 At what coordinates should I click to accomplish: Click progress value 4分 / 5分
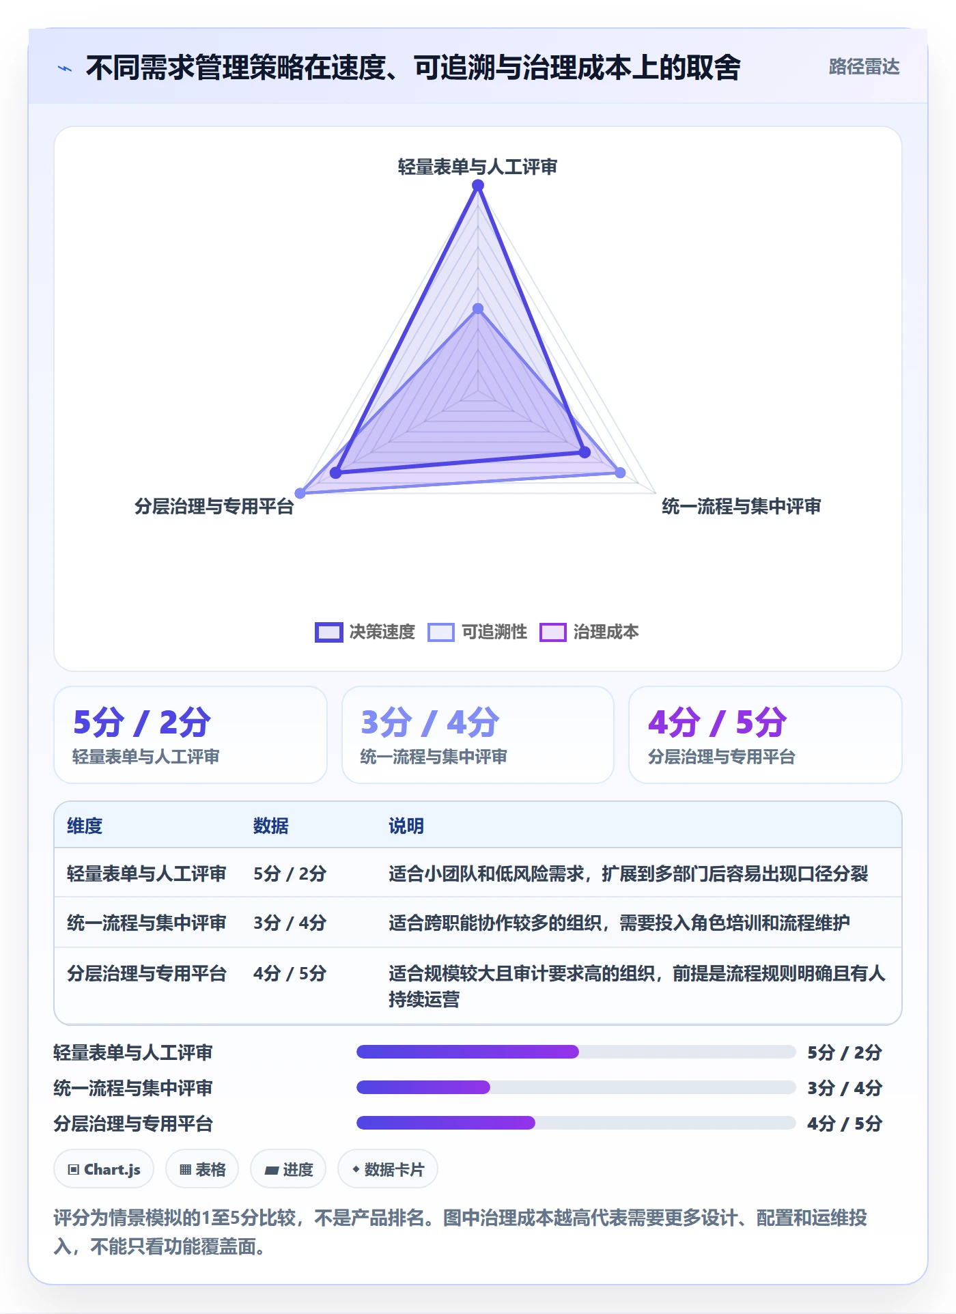[845, 1123]
